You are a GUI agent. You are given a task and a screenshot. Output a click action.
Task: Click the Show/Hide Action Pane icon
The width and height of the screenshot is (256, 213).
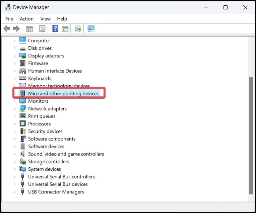pyautogui.click(x=65, y=29)
